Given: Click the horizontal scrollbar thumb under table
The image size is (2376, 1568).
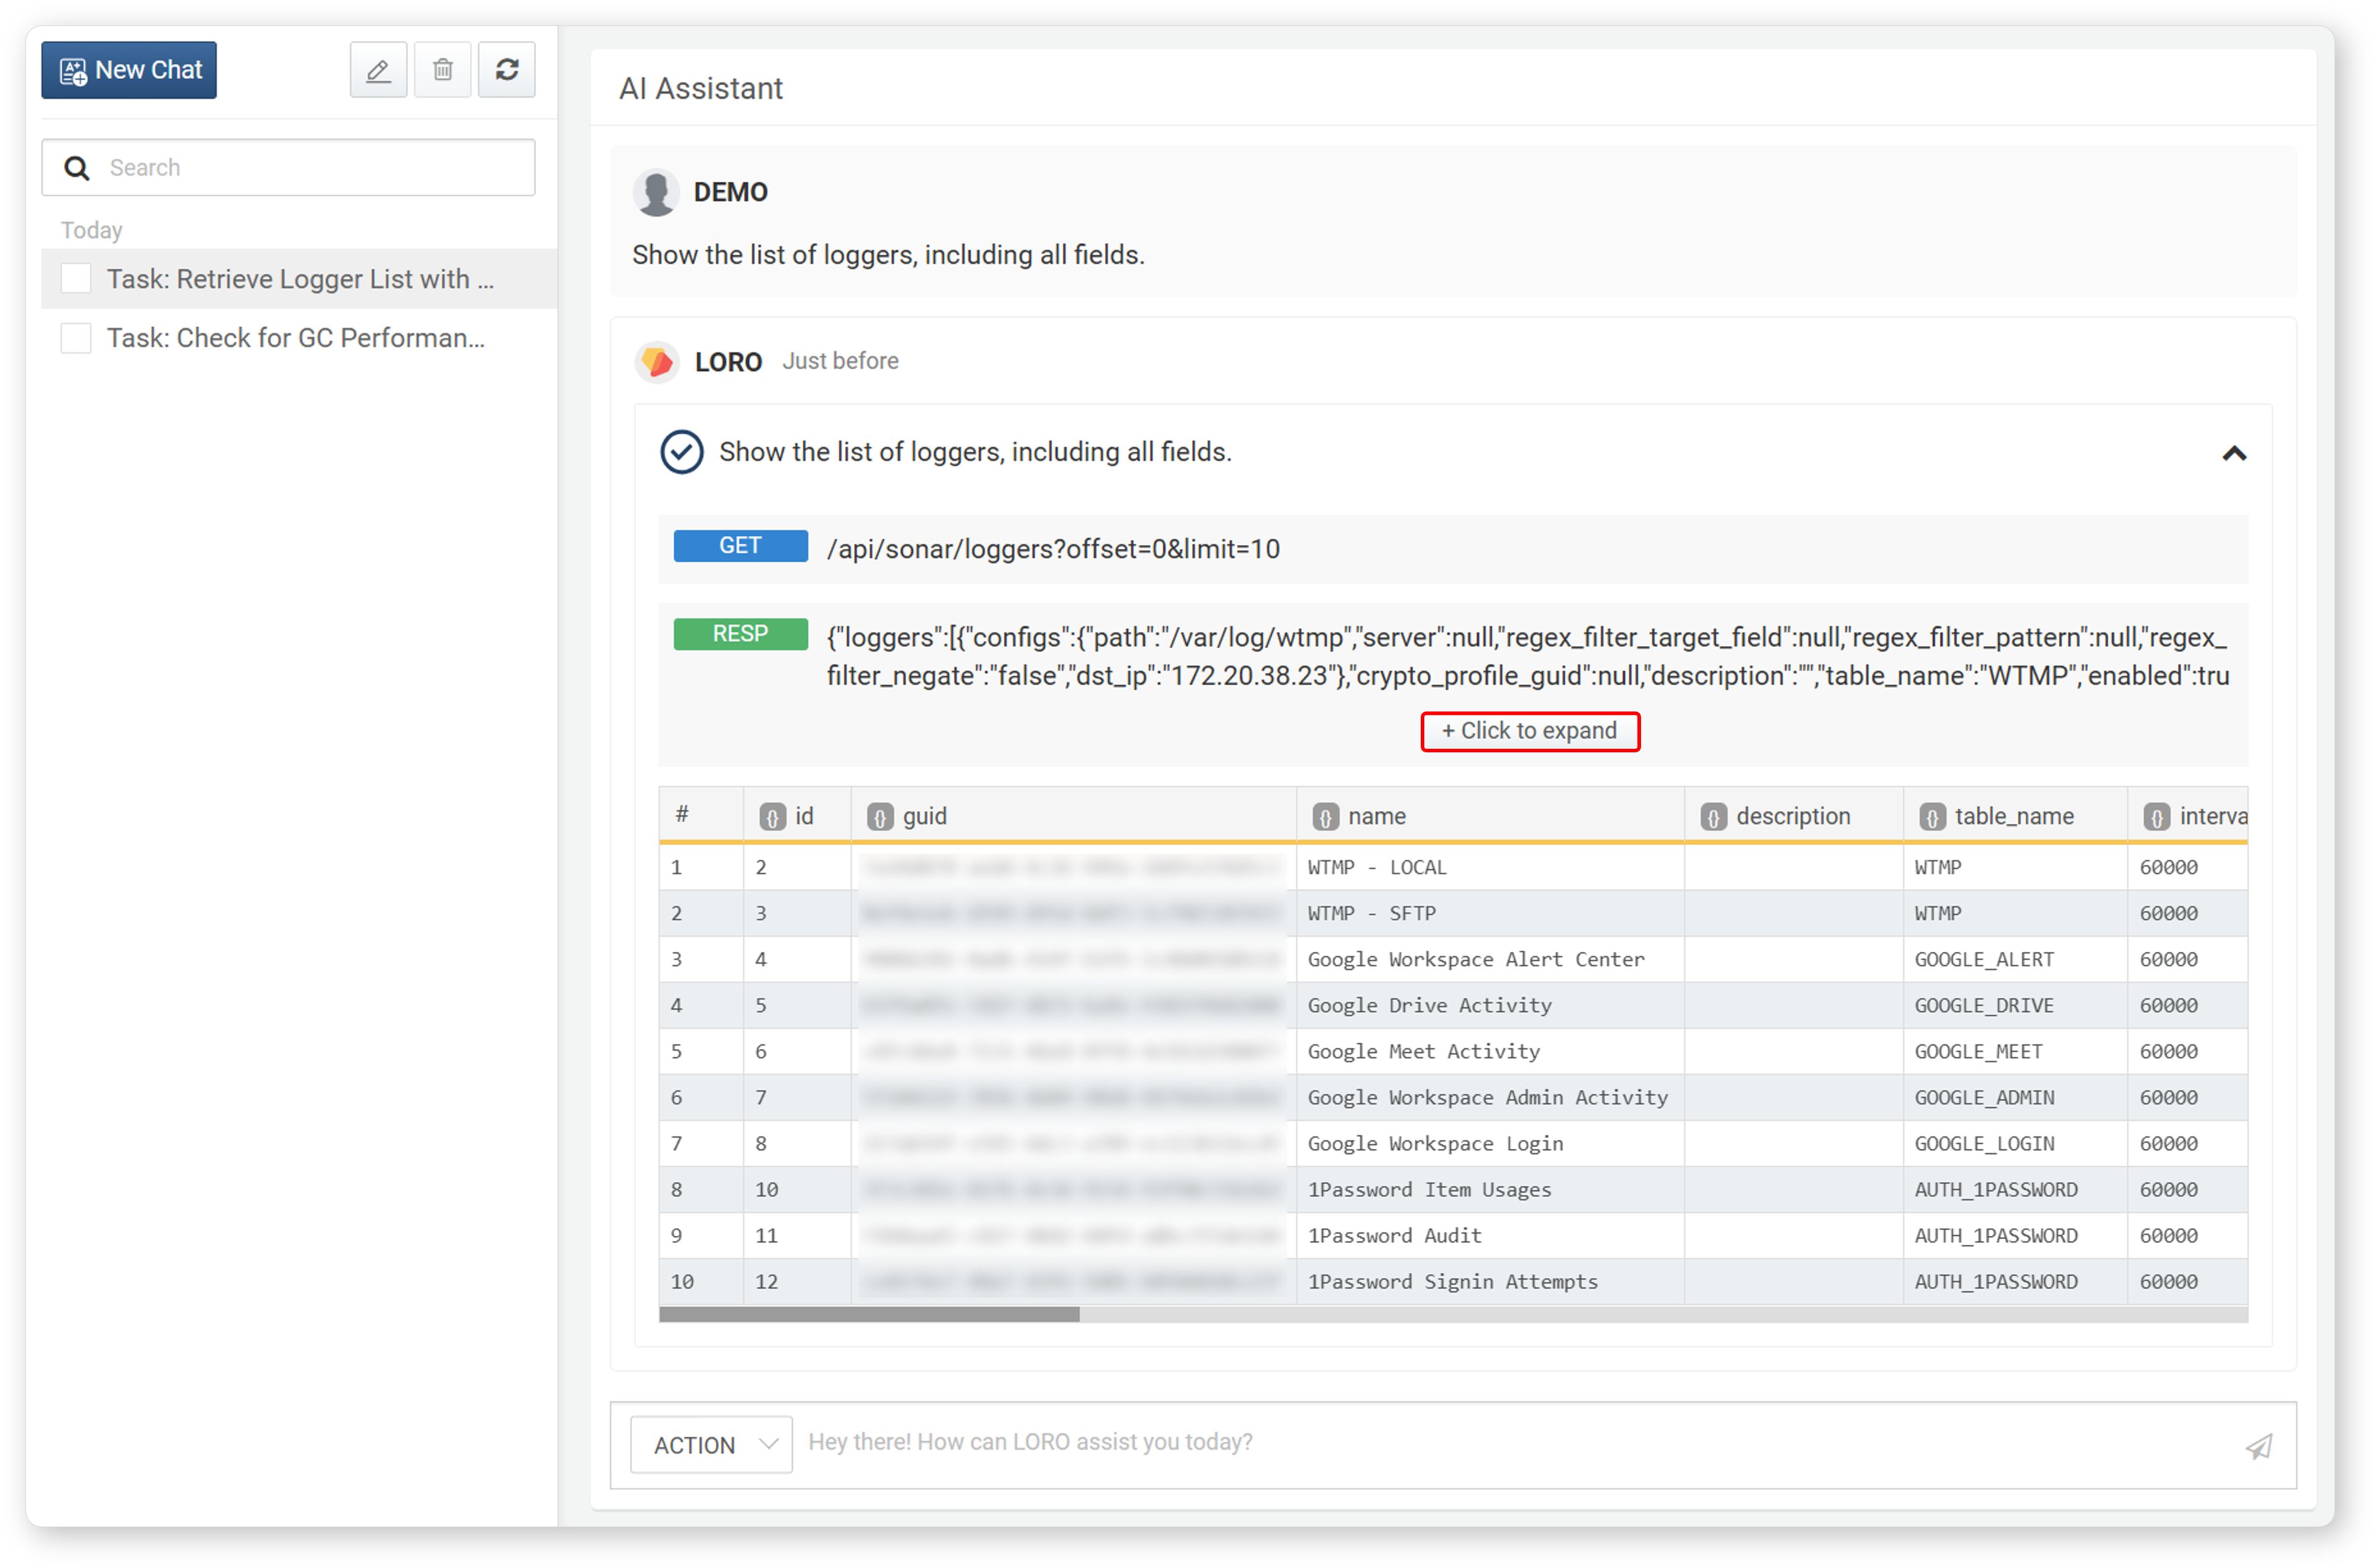Looking at the screenshot, I should pos(869,1314).
